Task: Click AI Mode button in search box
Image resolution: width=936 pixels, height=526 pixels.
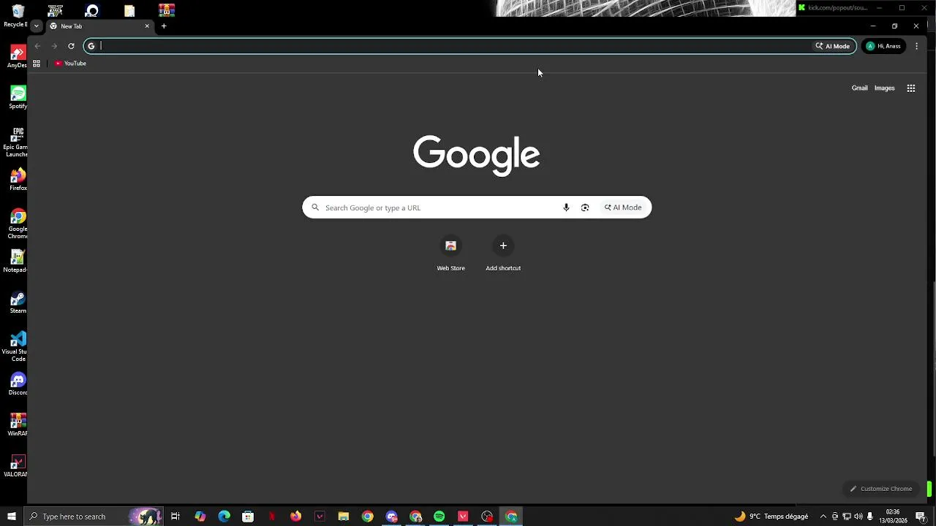Action: pos(623,207)
